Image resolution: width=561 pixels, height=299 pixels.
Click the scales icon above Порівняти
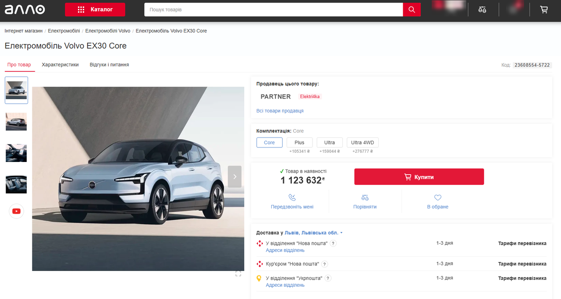coord(365,198)
